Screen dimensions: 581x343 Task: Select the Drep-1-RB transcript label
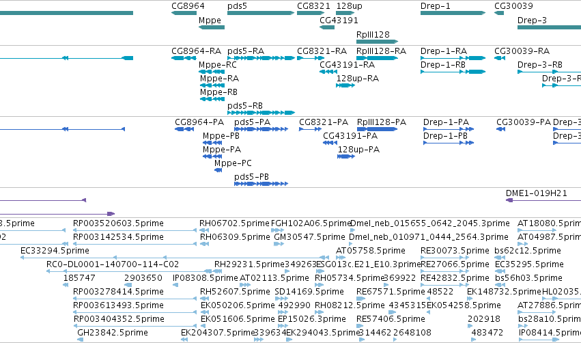[443, 65]
